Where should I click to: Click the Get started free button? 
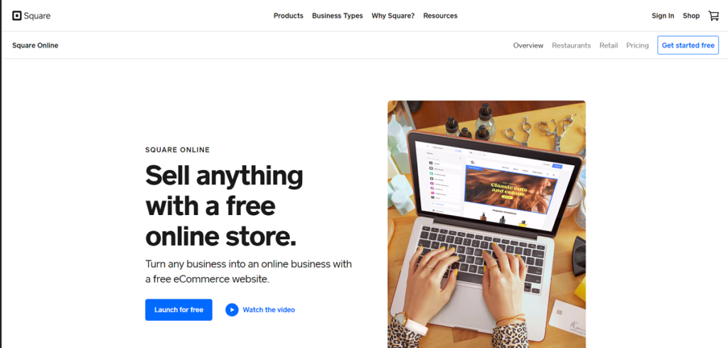point(687,46)
